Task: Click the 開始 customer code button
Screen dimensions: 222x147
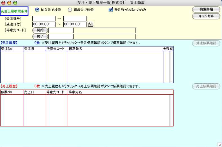Action: (40, 30)
